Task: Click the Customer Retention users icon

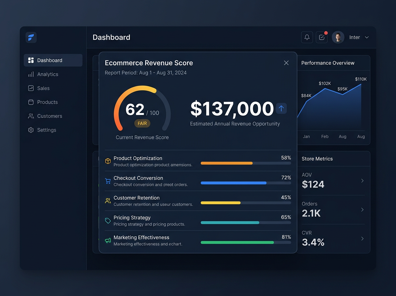Action: (x=108, y=201)
